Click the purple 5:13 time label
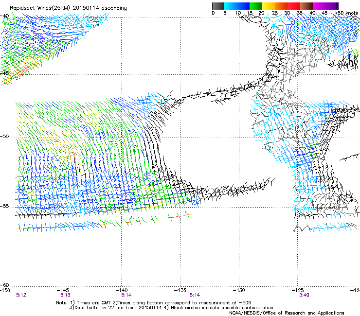The height and width of the screenshot is (316, 360). tap(66, 295)
